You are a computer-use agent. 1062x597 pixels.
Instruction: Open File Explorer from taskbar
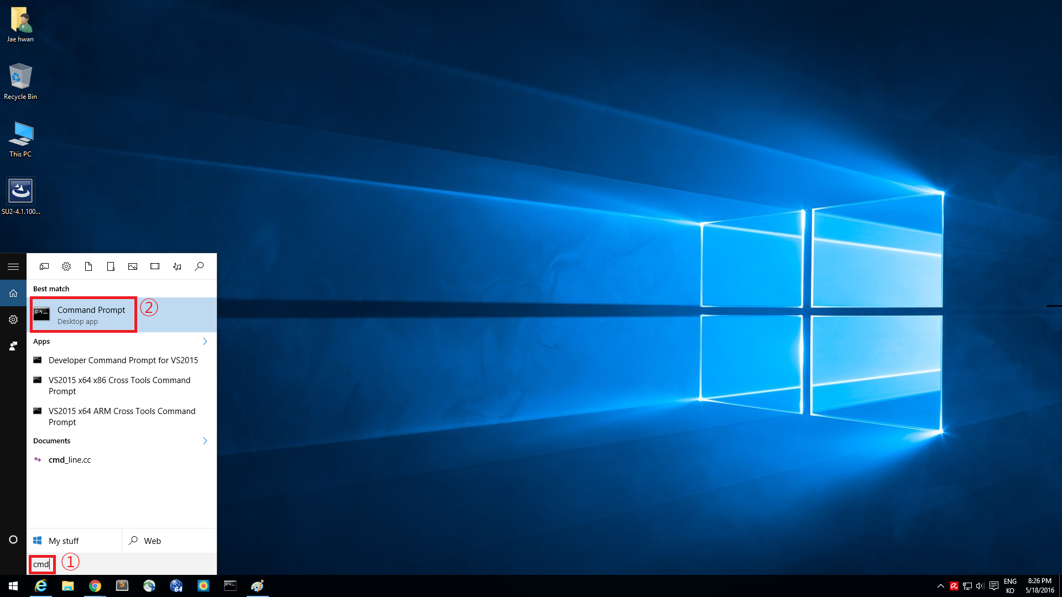(x=67, y=586)
